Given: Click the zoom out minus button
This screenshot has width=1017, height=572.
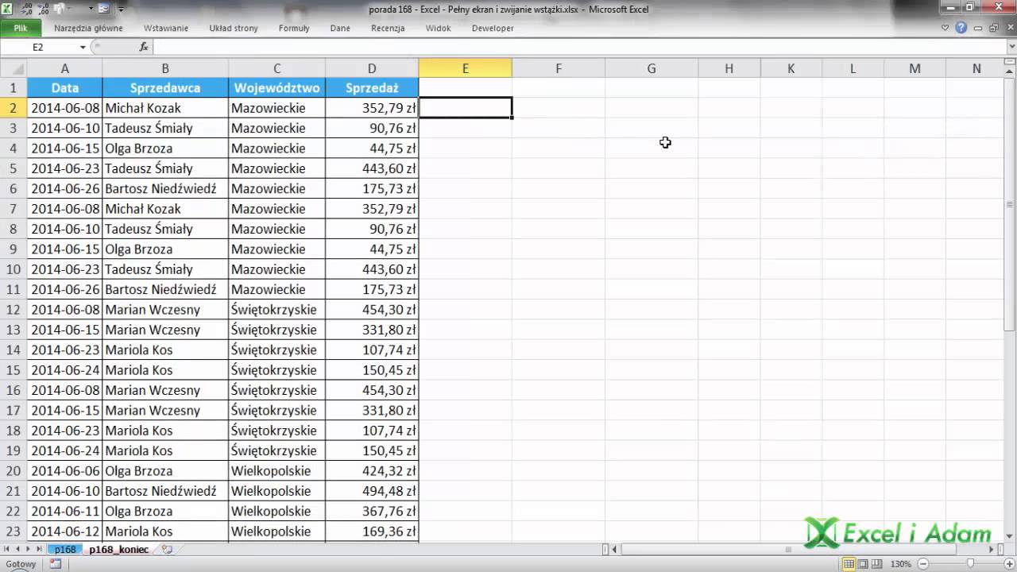Looking at the screenshot, I should [923, 564].
